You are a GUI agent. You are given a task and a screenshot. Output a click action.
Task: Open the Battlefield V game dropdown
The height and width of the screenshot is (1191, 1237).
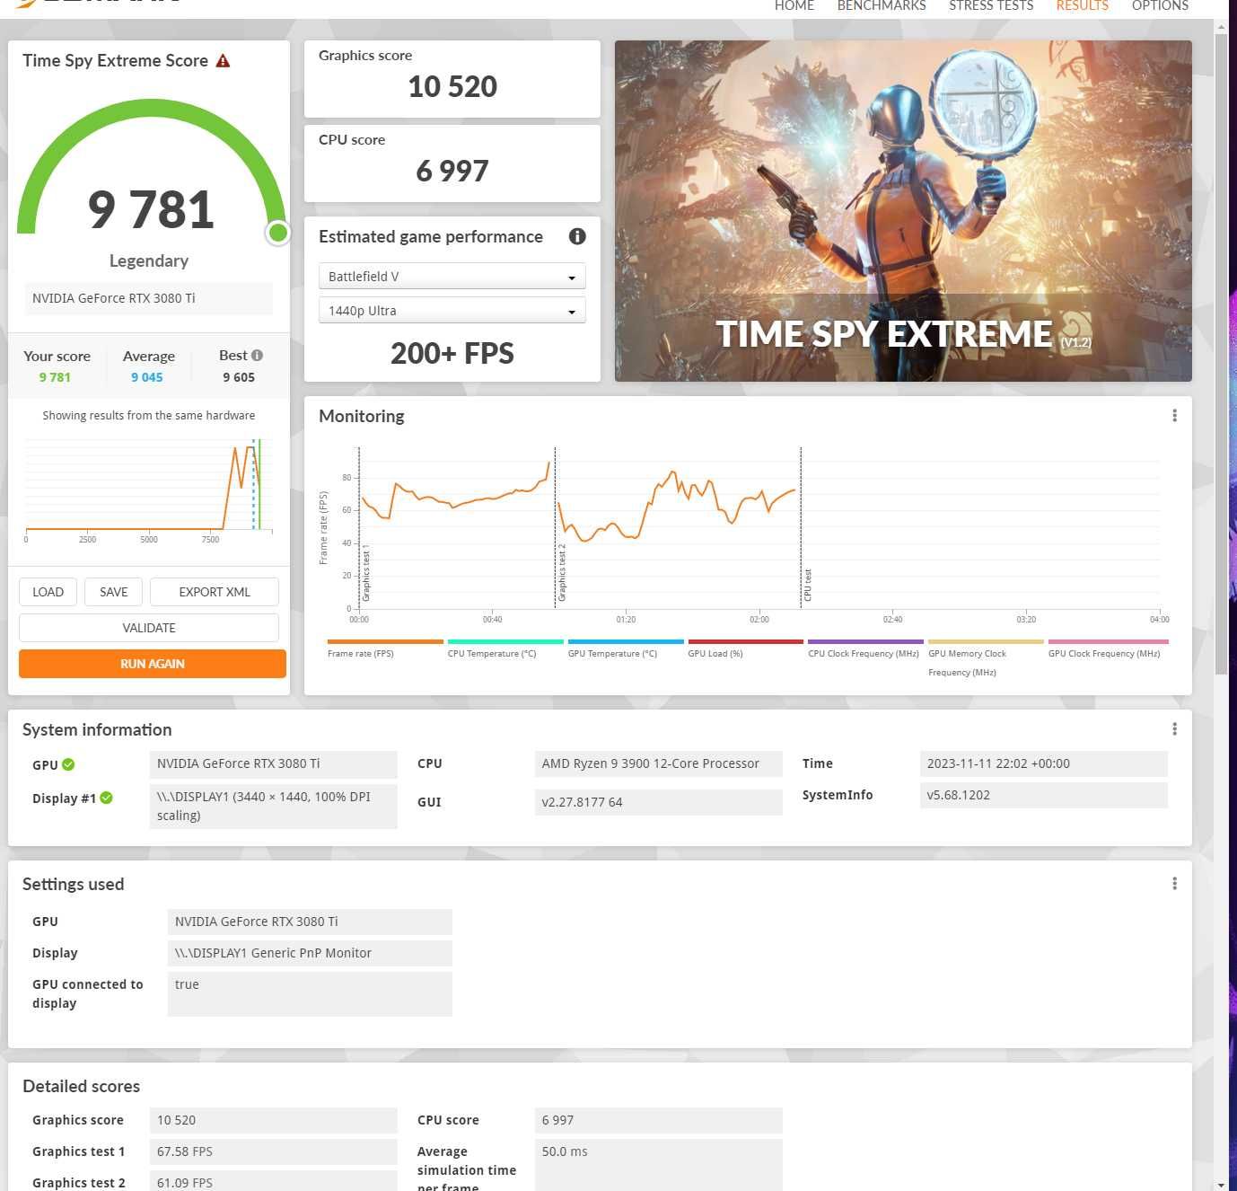pos(452,277)
